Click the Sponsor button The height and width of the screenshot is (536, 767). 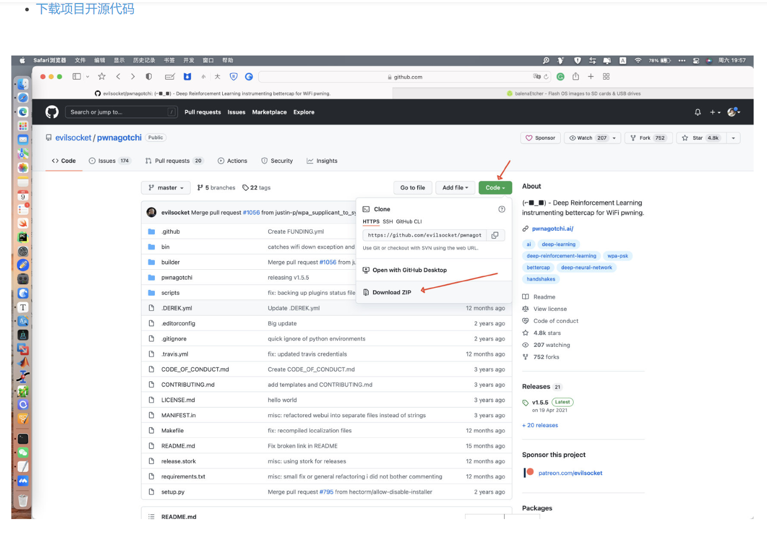(x=541, y=138)
